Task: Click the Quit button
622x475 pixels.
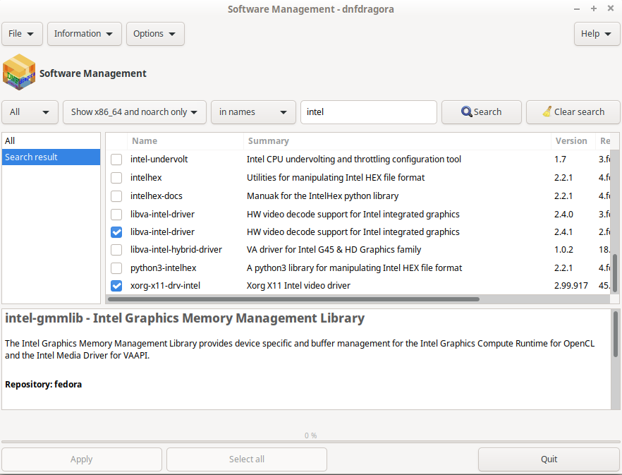Action: (549, 459)
